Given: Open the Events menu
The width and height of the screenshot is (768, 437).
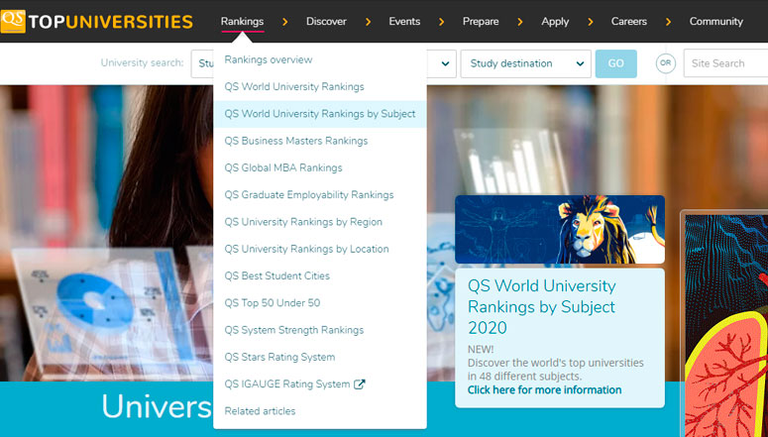Looking at the screenshot, I should [404, 22].
